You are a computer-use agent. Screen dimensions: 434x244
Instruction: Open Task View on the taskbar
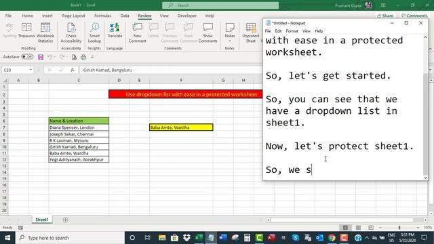pos(148,238)
